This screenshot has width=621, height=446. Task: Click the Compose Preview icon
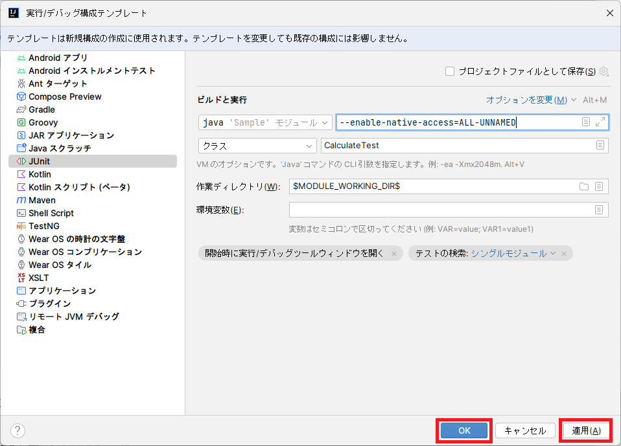tap(21, 96)
